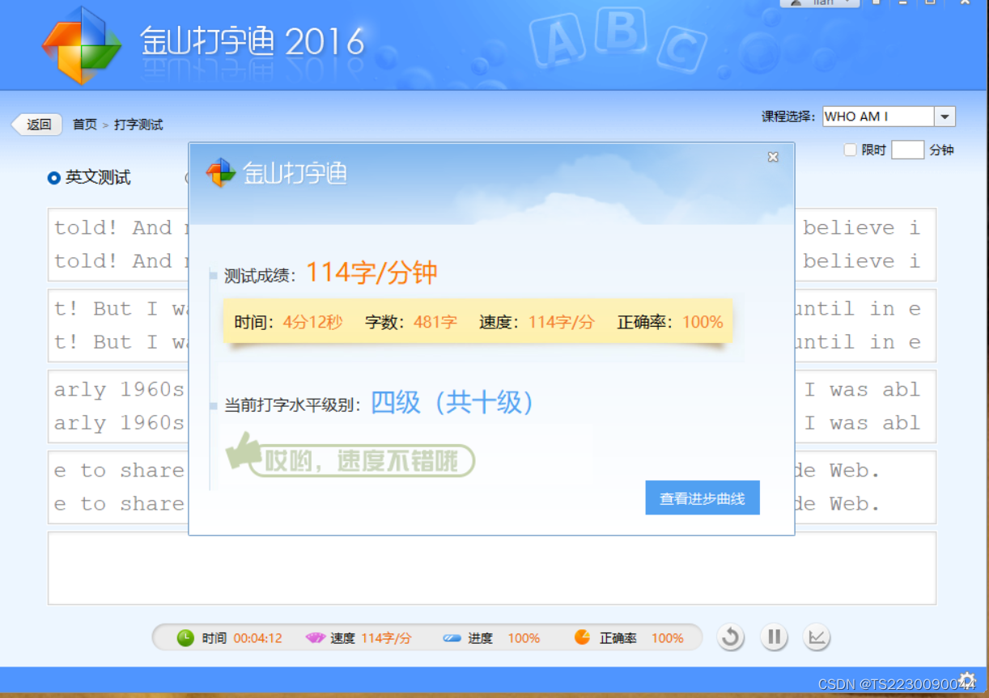
Task: Click the 分钟 time limit input box
Action: [907, 150]
